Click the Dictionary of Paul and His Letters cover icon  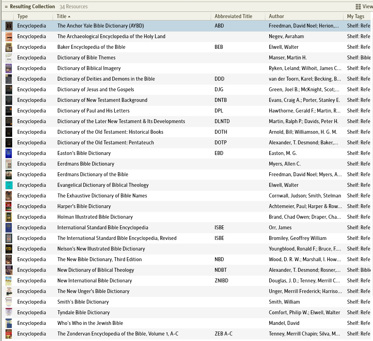point(9,111)
